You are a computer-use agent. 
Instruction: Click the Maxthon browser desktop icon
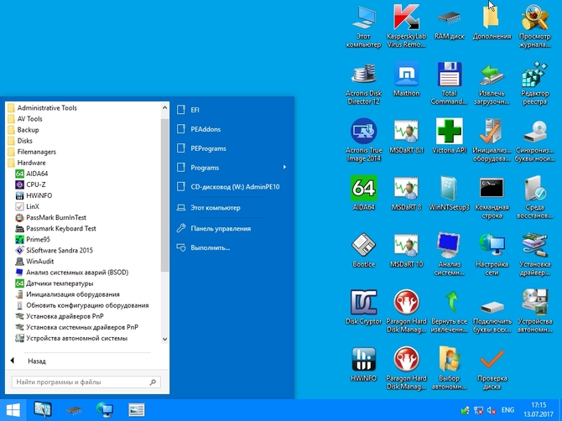click(x=407, y=76)
